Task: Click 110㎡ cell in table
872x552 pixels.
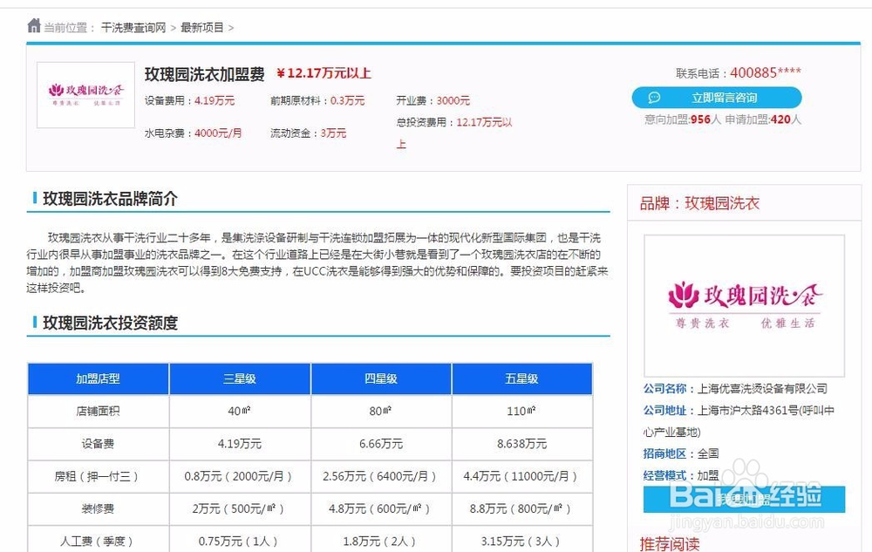Action: pyautogui.click(x=521, y=412)
